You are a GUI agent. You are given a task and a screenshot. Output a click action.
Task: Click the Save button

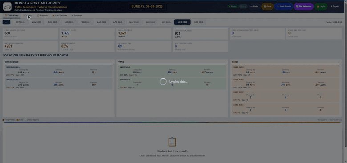click(267, 6)
